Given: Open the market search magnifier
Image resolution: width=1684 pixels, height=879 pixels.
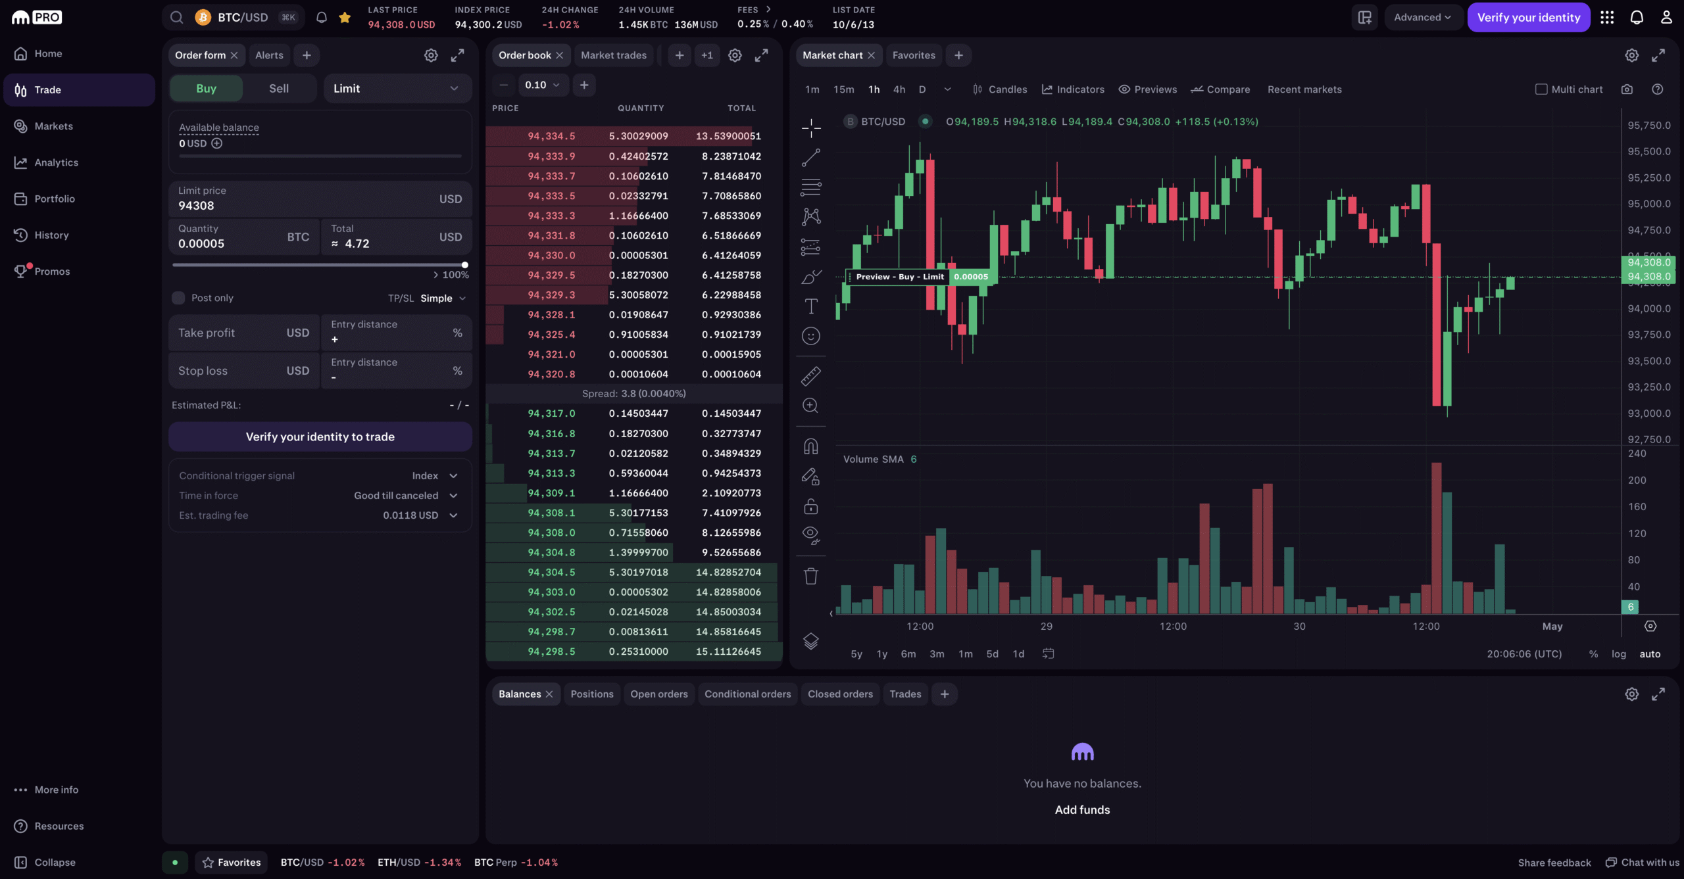Looking at the screenshot, I should pyautogui.click(x=176, y=17).
